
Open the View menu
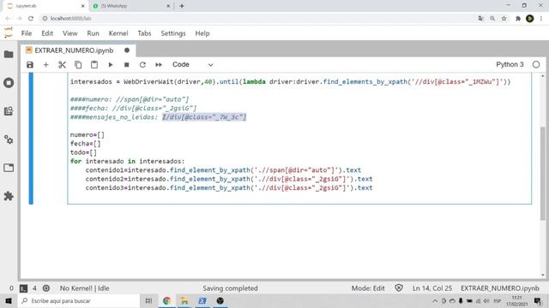click(69, 33)
